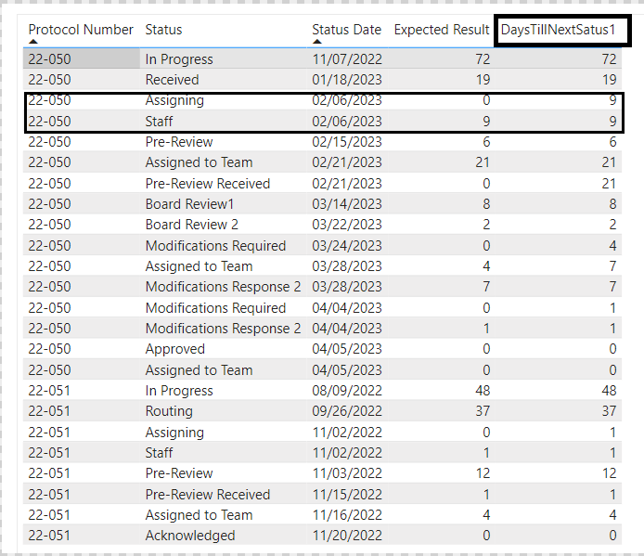Select the Routing status cell

coord(169,411)
